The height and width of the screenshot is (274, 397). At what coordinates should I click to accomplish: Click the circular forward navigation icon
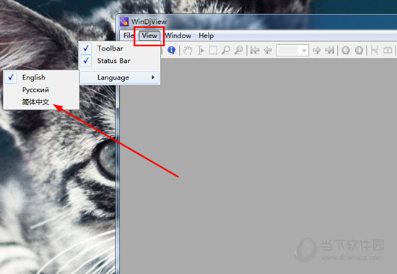click(359, 50)
